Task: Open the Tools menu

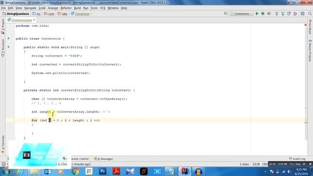Action: pos(94,8)
